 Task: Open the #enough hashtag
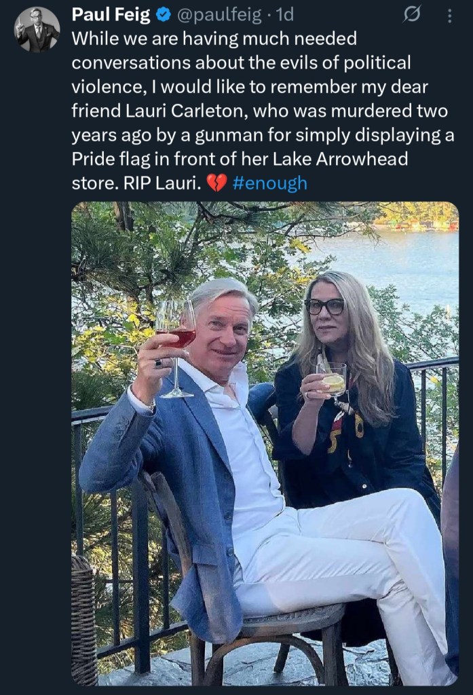point(269,183)
